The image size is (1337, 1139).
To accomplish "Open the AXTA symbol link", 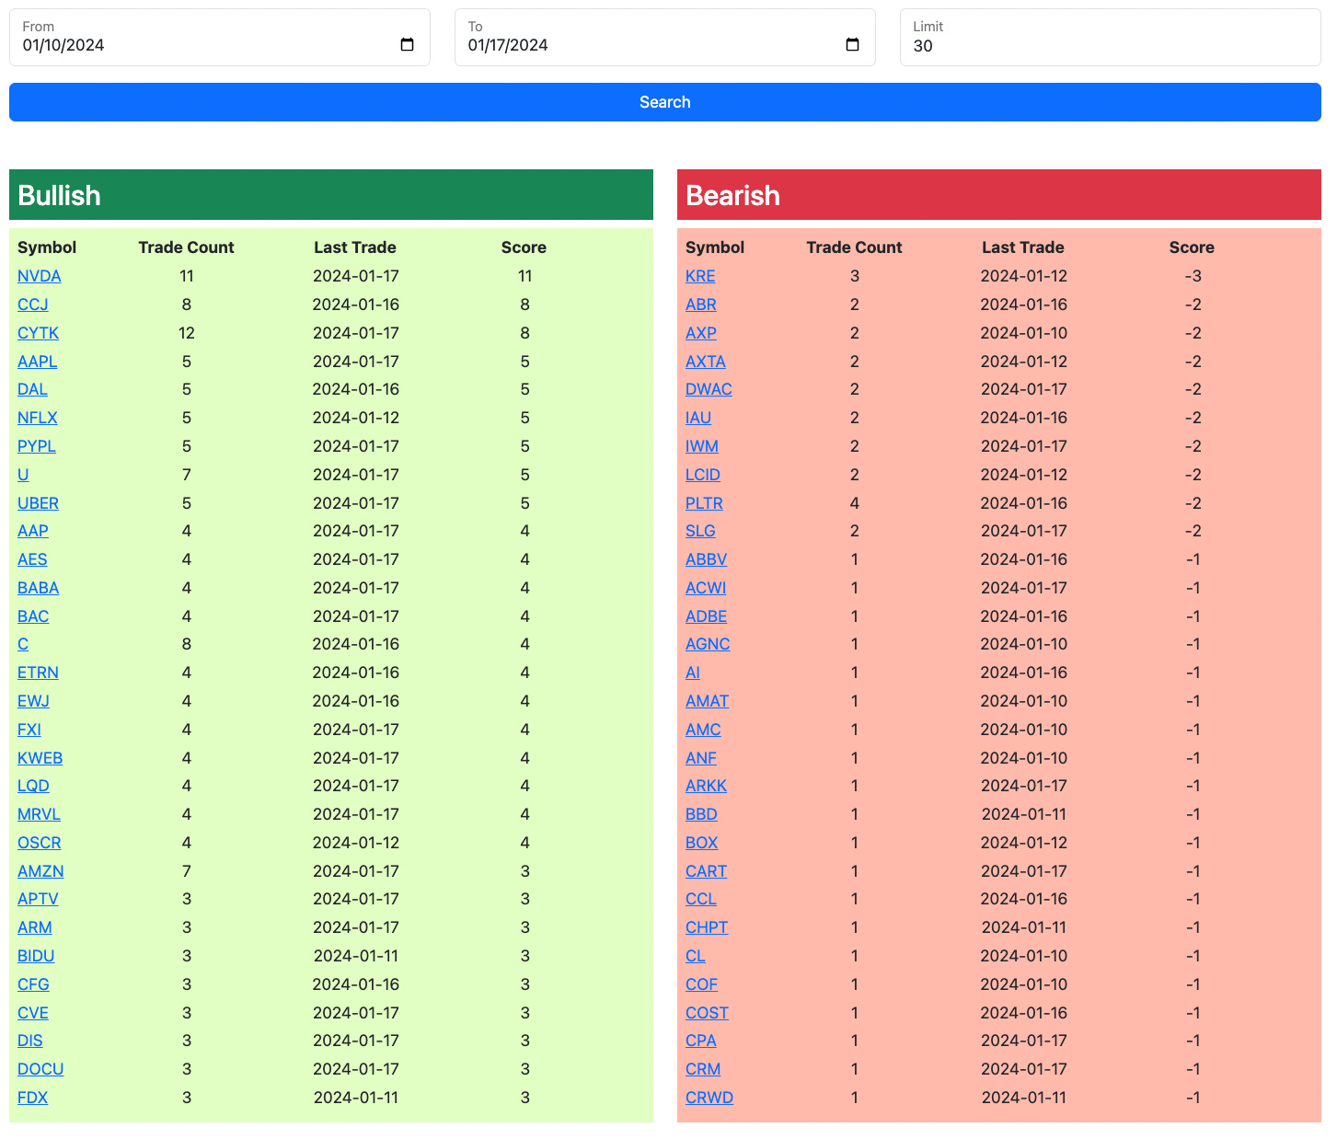I will tap(706, 362).
